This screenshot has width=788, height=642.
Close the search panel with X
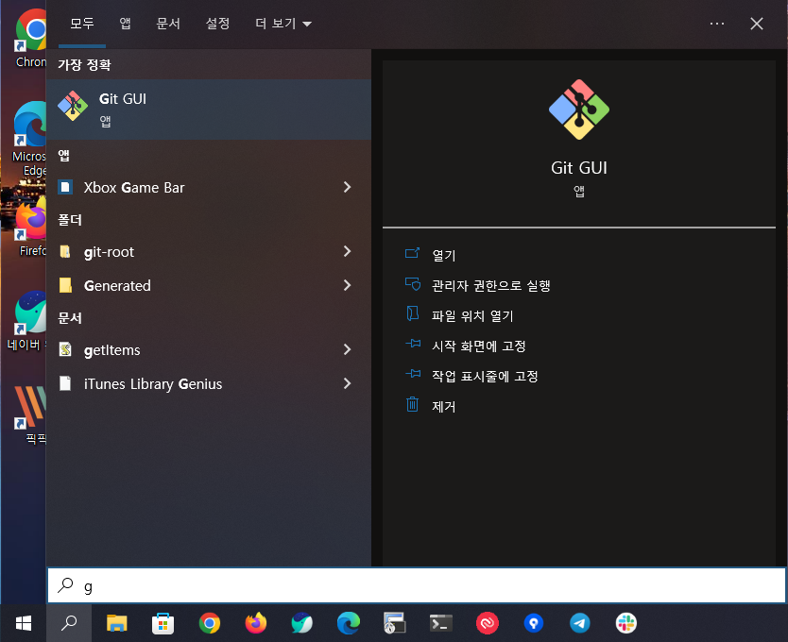coord(756,24)
